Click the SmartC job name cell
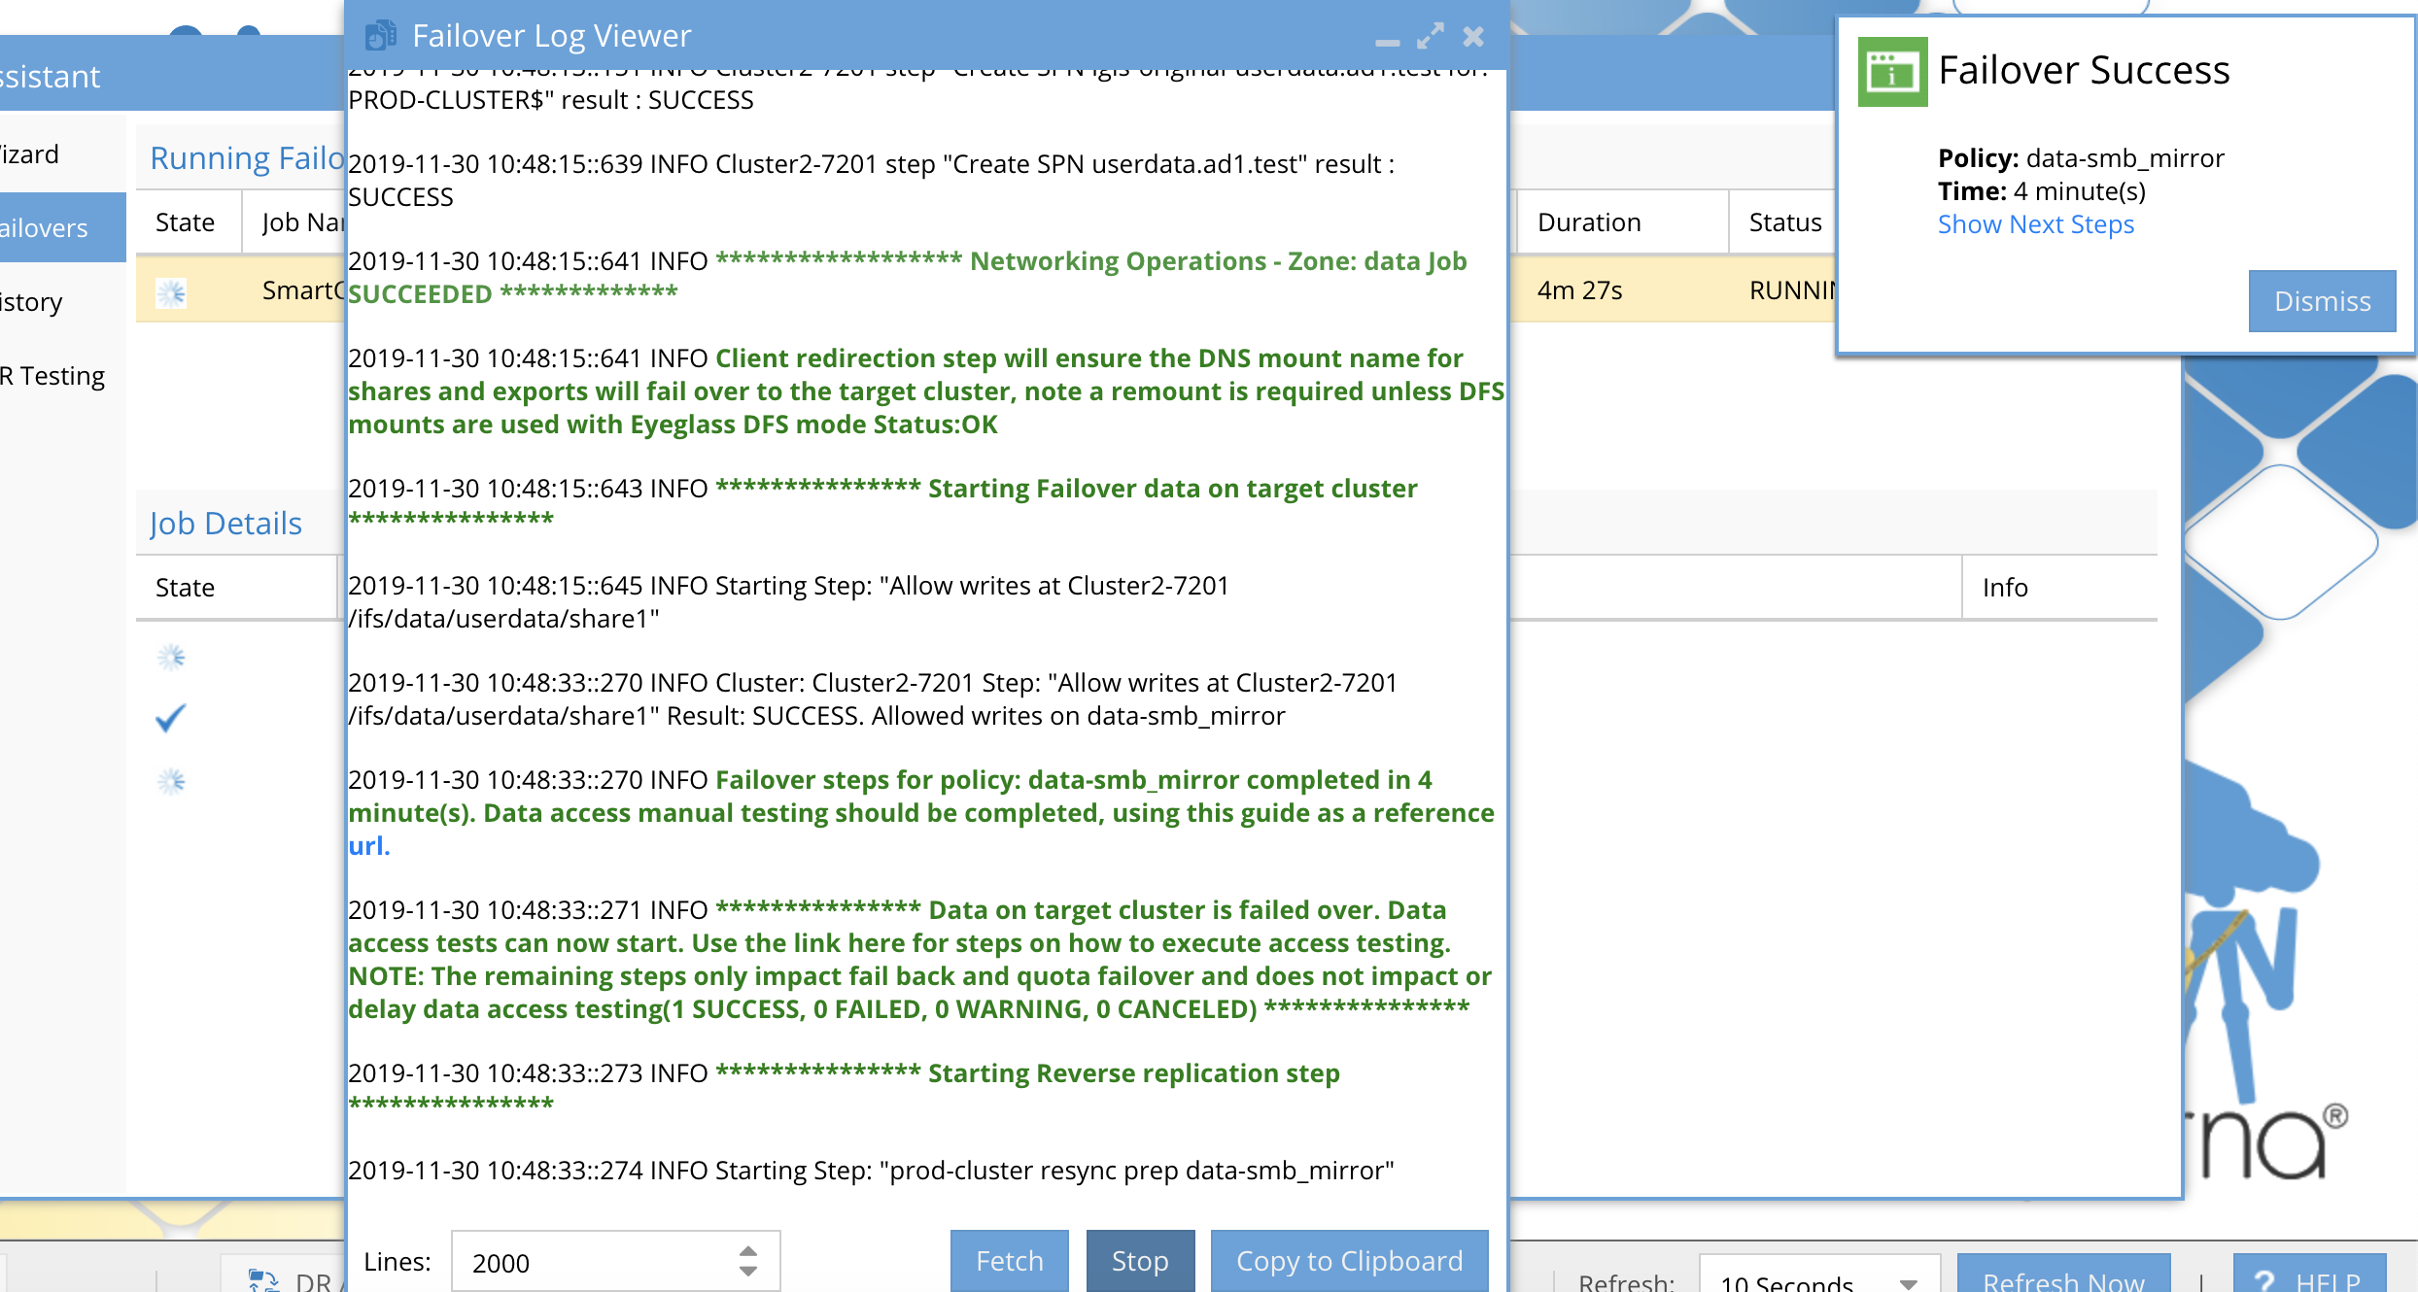The width and height of the screenshot is (2418, 1292). pyautogui.click(x=303, y=290)
